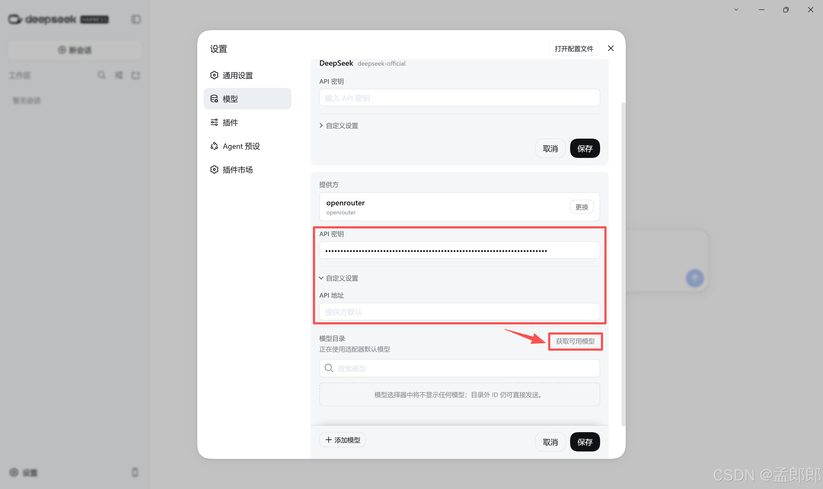Click the '设置' dialog title
Image resolution: width=823 pixels, height=489 pixels.
tap(219, 49)
